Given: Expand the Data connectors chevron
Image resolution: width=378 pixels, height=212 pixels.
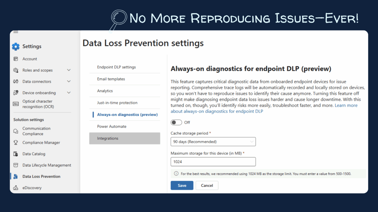Looking at the screenshot, I should (x=69, y=82).
